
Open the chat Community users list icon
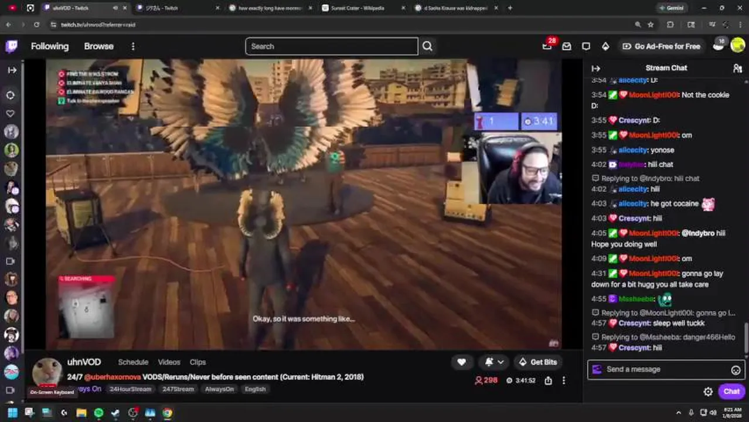click(737, 68)
